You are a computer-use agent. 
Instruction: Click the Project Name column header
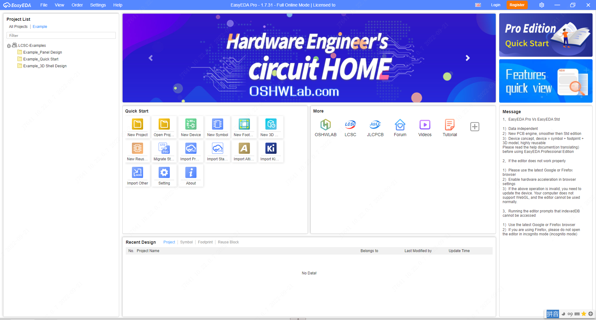click(x=148, y=251)
